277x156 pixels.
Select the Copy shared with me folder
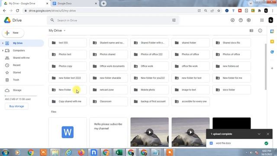68,101
